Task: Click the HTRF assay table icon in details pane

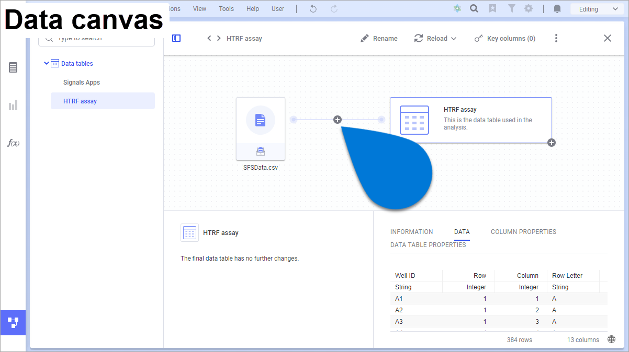Action: point(189,232)
